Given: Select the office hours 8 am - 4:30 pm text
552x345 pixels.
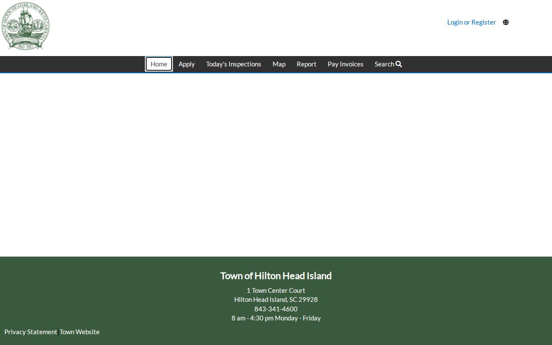Looking at the screenshot, I should [x=276, y=318].
